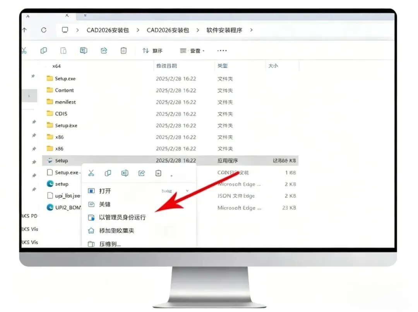Viewport: 418px width, 312px height.
Task: Navigate to the 软件安装程序 breadcrumb
Action: pyautogui.click(x=224, y=30)
